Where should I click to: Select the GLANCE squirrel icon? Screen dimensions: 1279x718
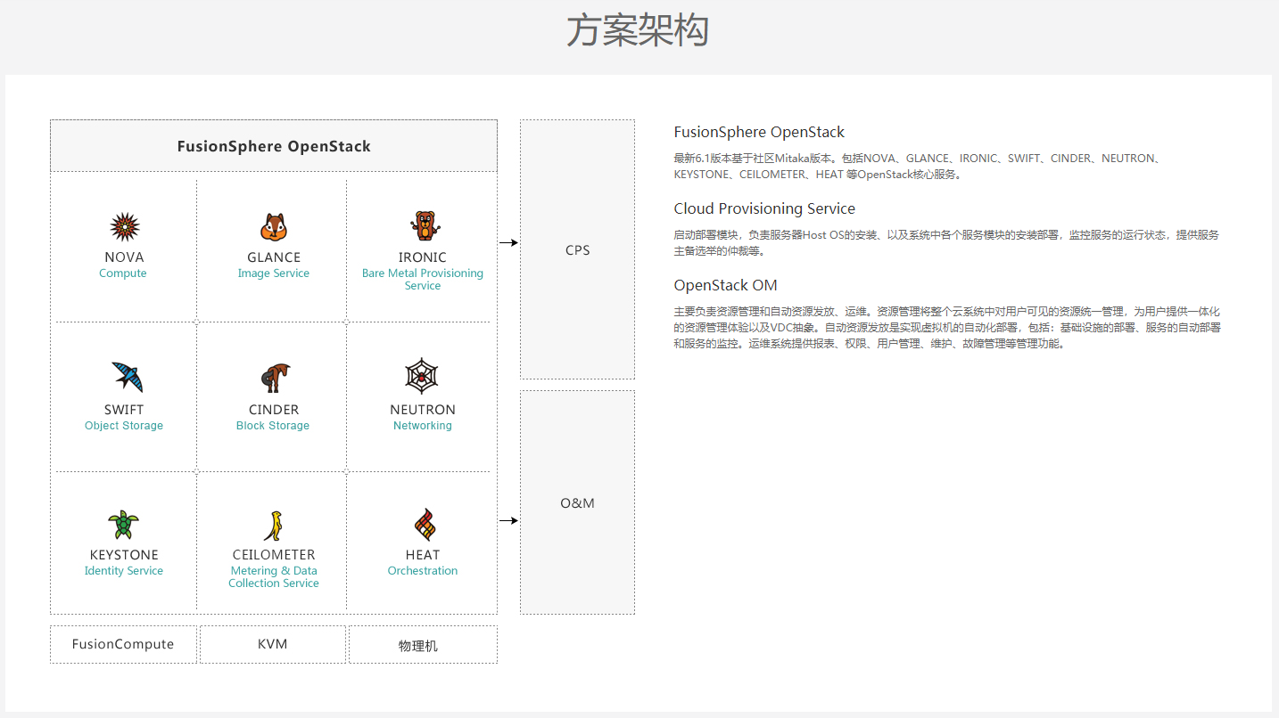click(x=274, y=227)
